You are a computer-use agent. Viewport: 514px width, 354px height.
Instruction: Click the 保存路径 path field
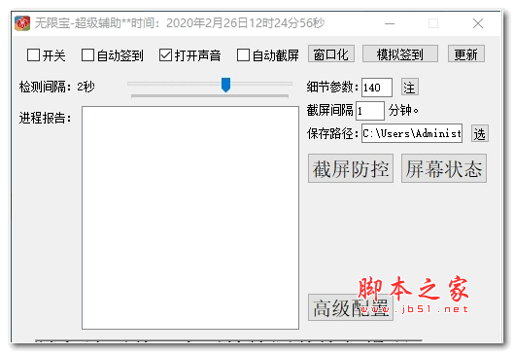point(412,133)
